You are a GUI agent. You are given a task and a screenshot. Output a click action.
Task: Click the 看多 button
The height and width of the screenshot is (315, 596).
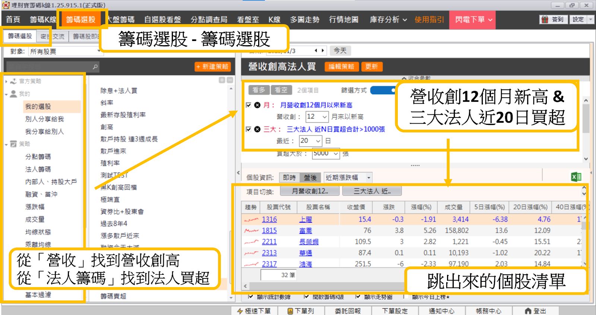(x=259, y=90)
